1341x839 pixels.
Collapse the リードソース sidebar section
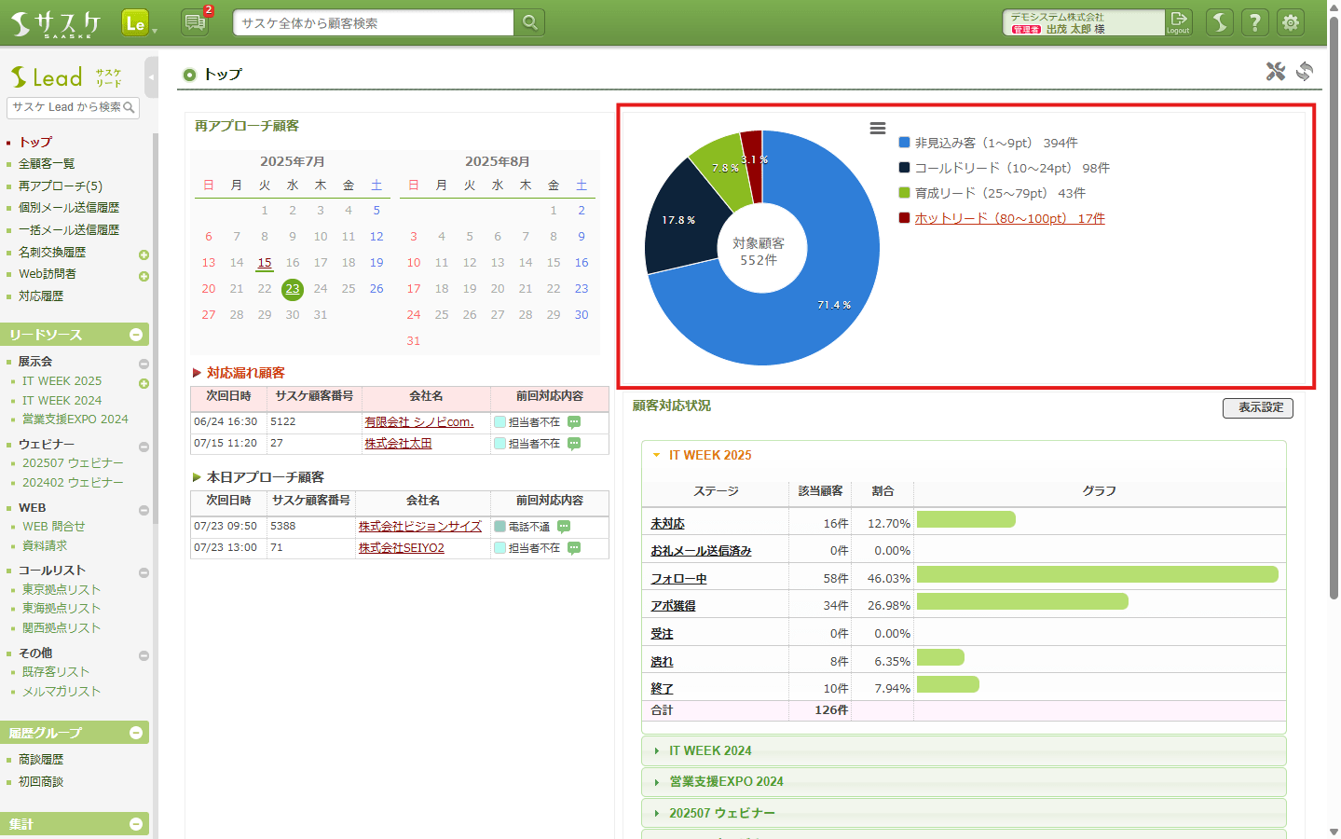pyautogui.click(x=136, y=335)
